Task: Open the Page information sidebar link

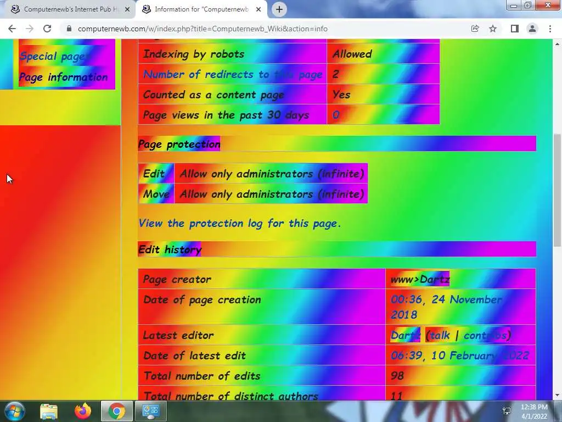Action: (x=64, y=77)
